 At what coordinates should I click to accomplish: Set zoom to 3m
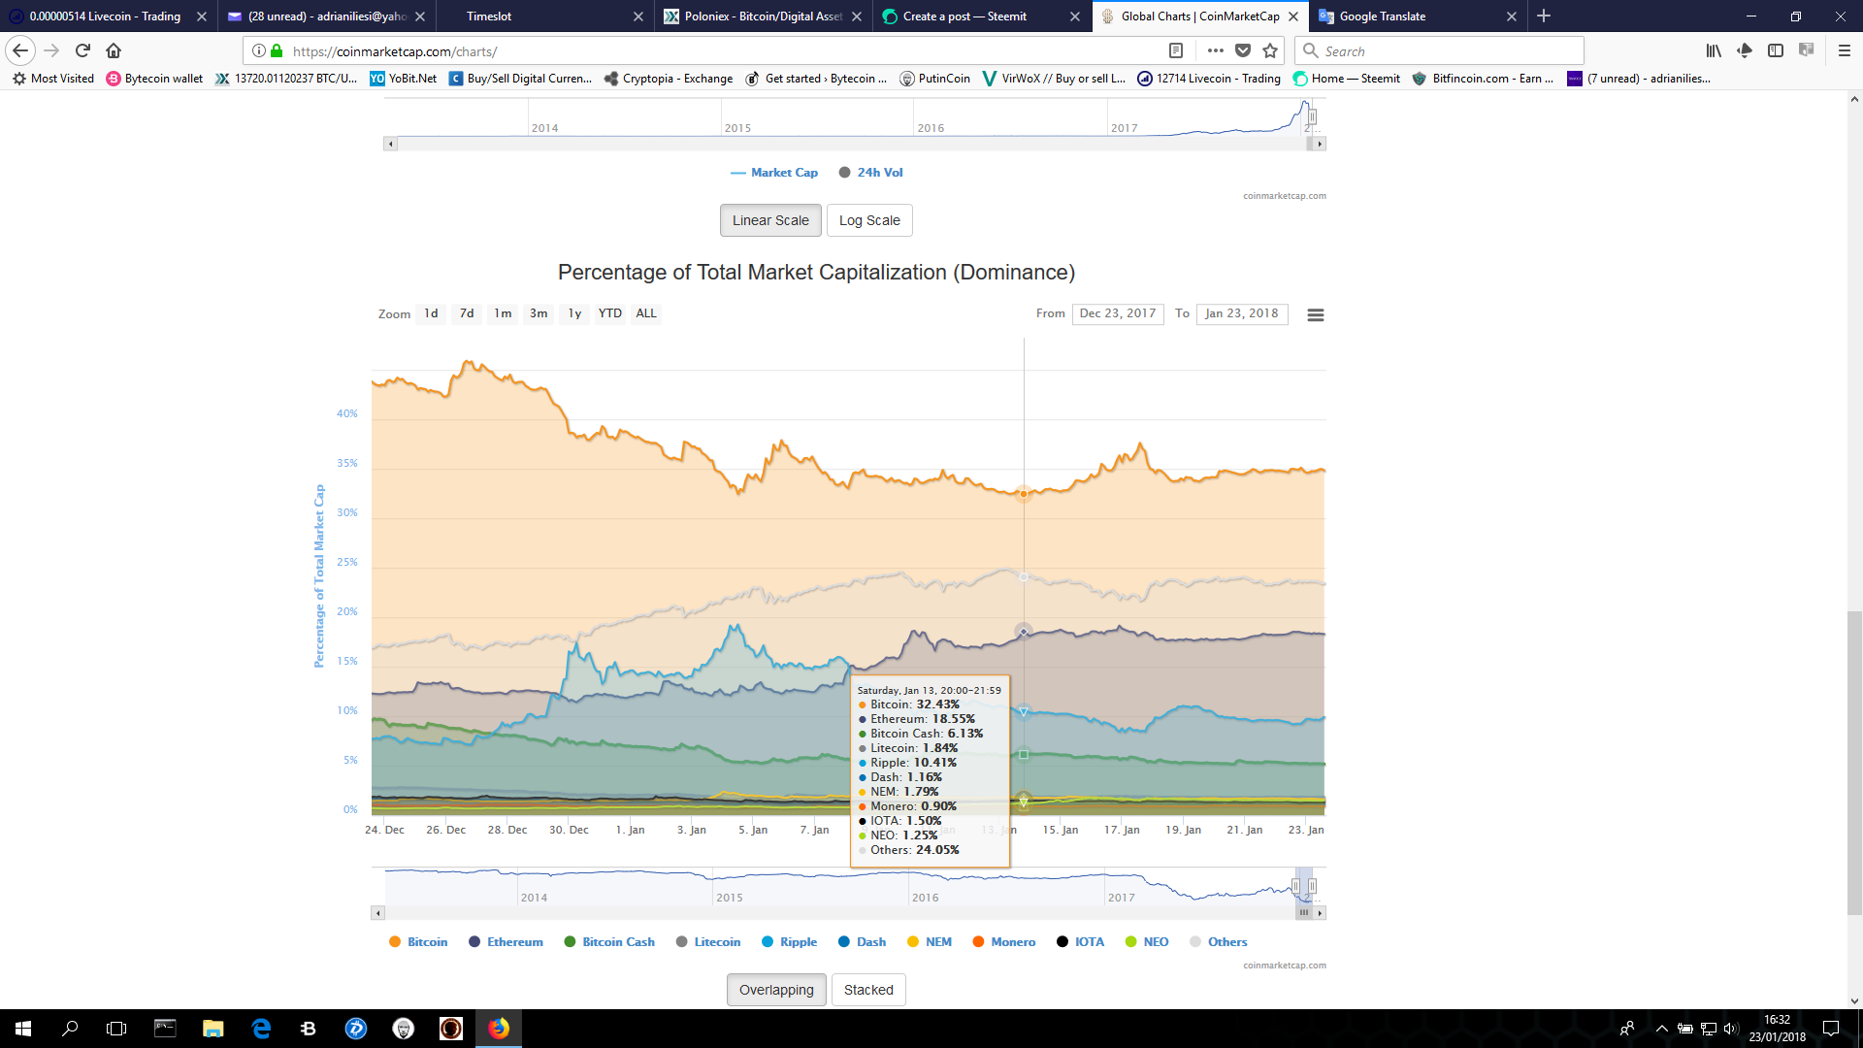coord(539,313)
